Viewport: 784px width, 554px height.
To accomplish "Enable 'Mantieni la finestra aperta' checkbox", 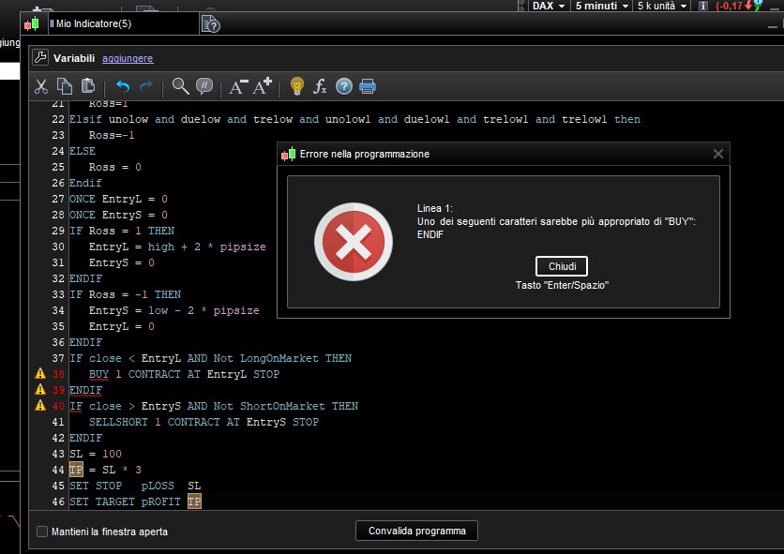I will pyautogui.click(x=42, y=532).
